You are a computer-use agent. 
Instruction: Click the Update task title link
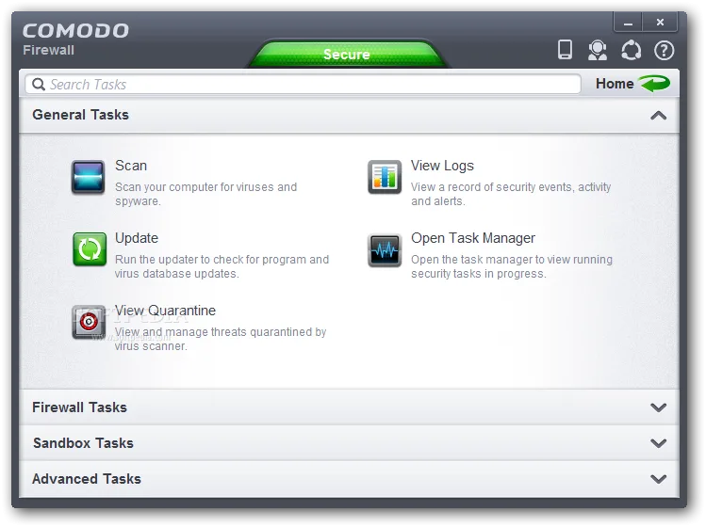tap(137, 238)
